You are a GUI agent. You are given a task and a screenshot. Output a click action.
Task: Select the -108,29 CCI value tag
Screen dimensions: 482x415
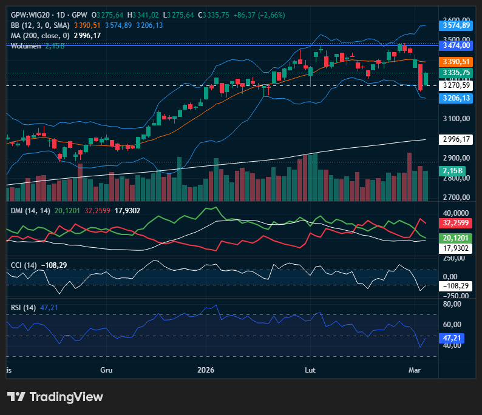(x=457, y=285)
